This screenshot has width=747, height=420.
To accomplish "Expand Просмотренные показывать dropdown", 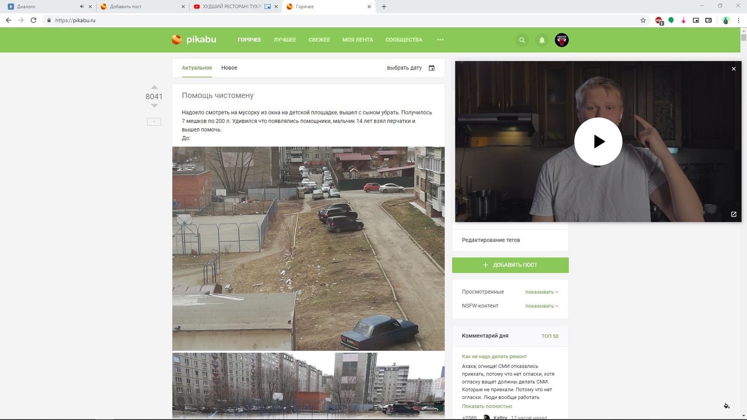I will pos(542,292).
